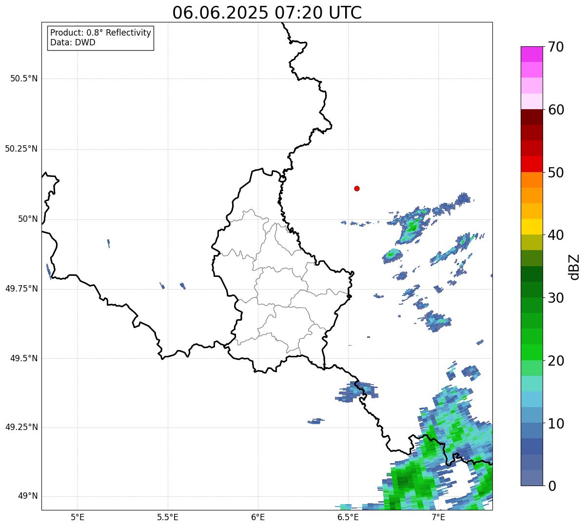Click the plot title 06.06.2025 07:20 UTC
The width and height of the screenshot is (586, 527).
(x=267, y=12)
